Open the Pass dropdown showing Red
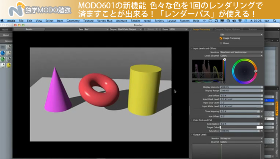Screen dimensions: 280x159 96,29
